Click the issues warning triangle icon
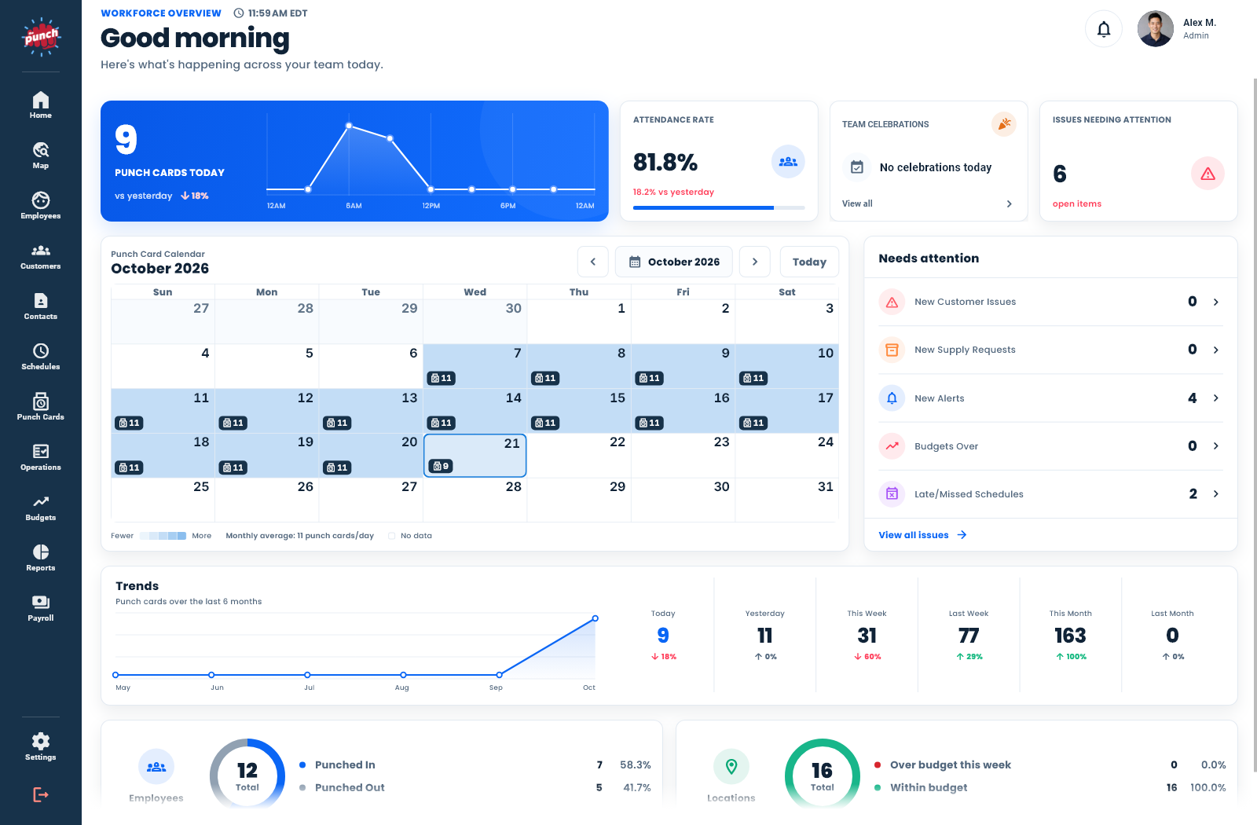 (1208, 174)
